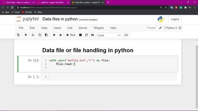Image resolution: width=198 pixels, height=111 pixels.
Task: Close the myfile.txt browser tab
Action: coord(68,2)
